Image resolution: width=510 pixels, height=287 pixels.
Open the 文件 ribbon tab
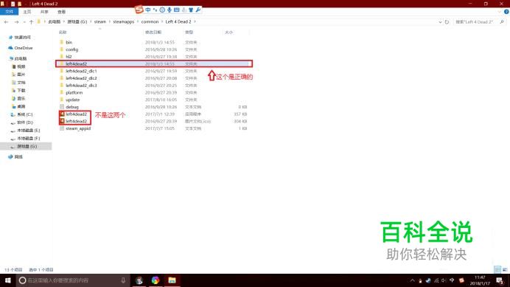[9, 12]
